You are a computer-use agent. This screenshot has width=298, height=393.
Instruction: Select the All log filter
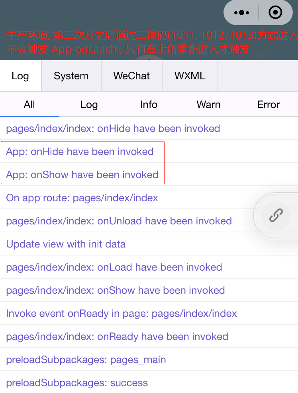coord(29,104)
